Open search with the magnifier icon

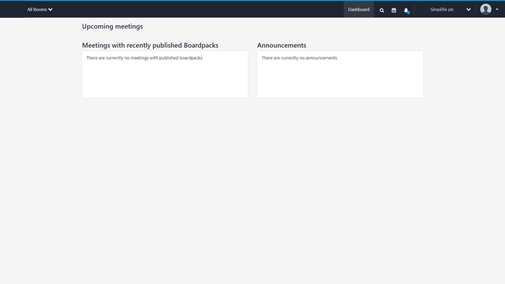pos(381,10)
